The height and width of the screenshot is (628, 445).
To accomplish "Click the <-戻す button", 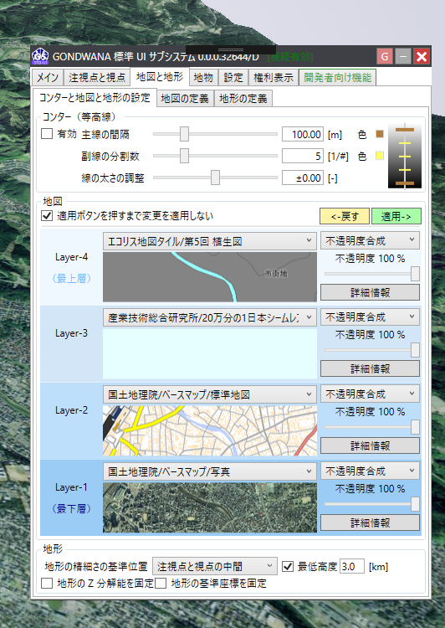I will click(x=345, y=217).
